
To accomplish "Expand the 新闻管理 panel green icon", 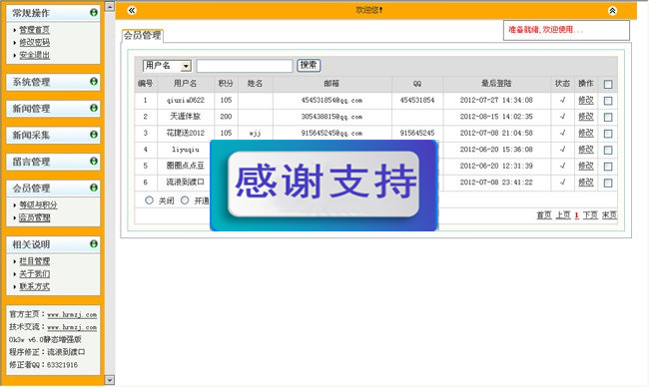I will [94, 108].
